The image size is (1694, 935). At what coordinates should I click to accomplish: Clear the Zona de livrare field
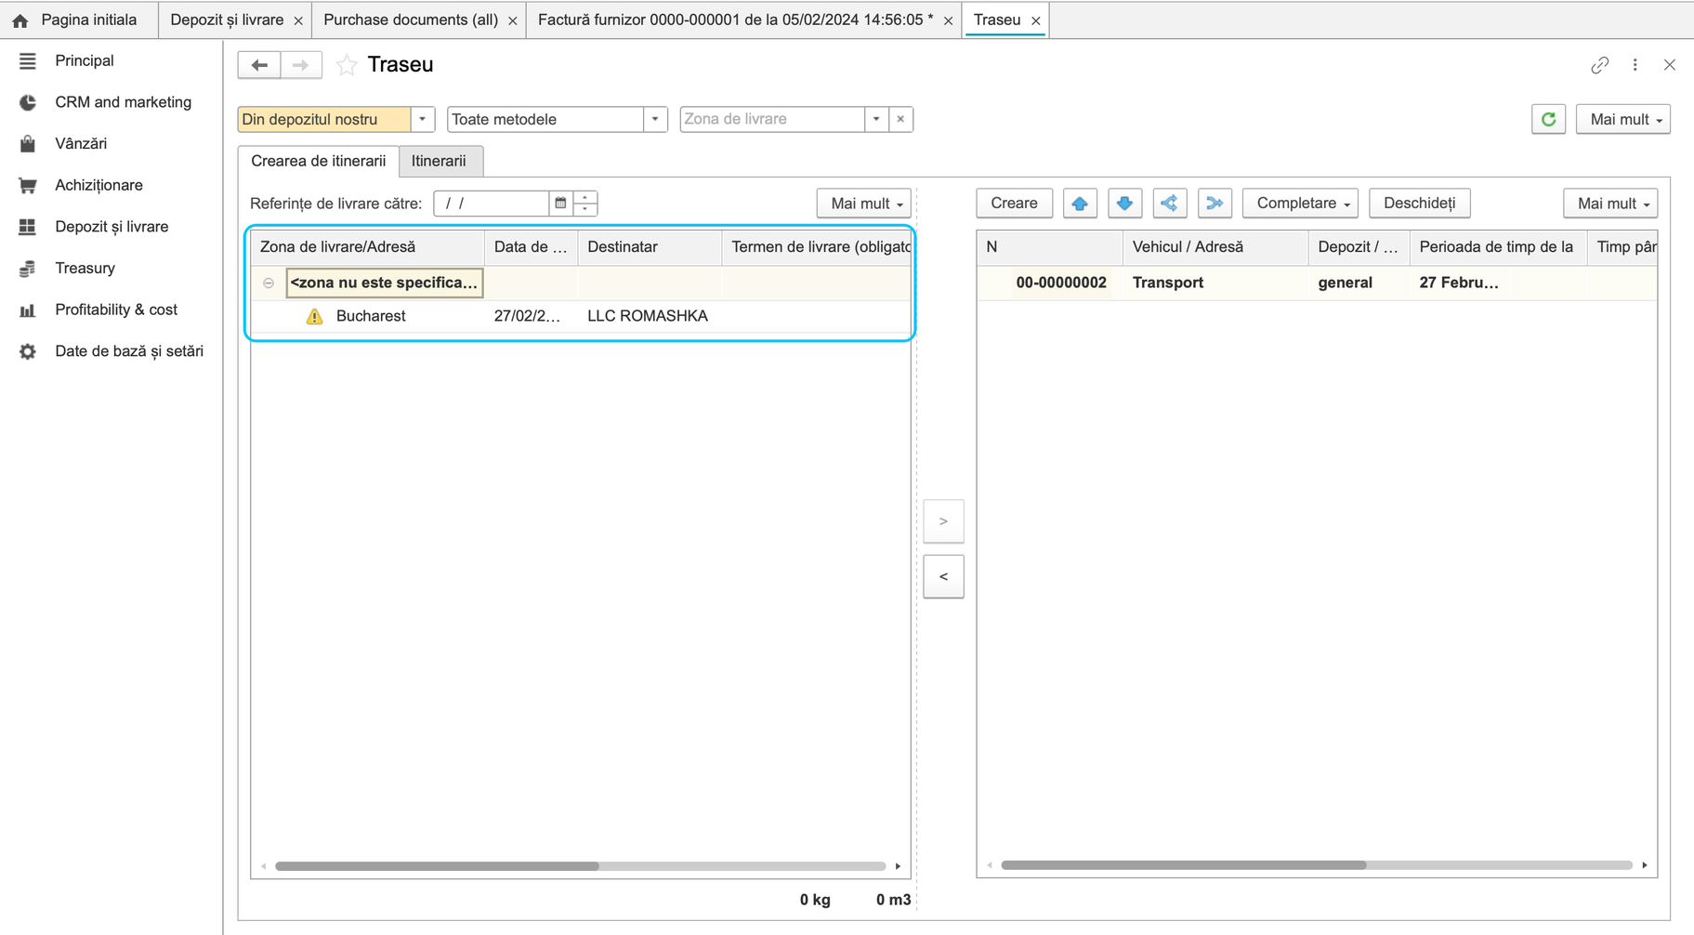pyautogui.click(x=900, y=119)
